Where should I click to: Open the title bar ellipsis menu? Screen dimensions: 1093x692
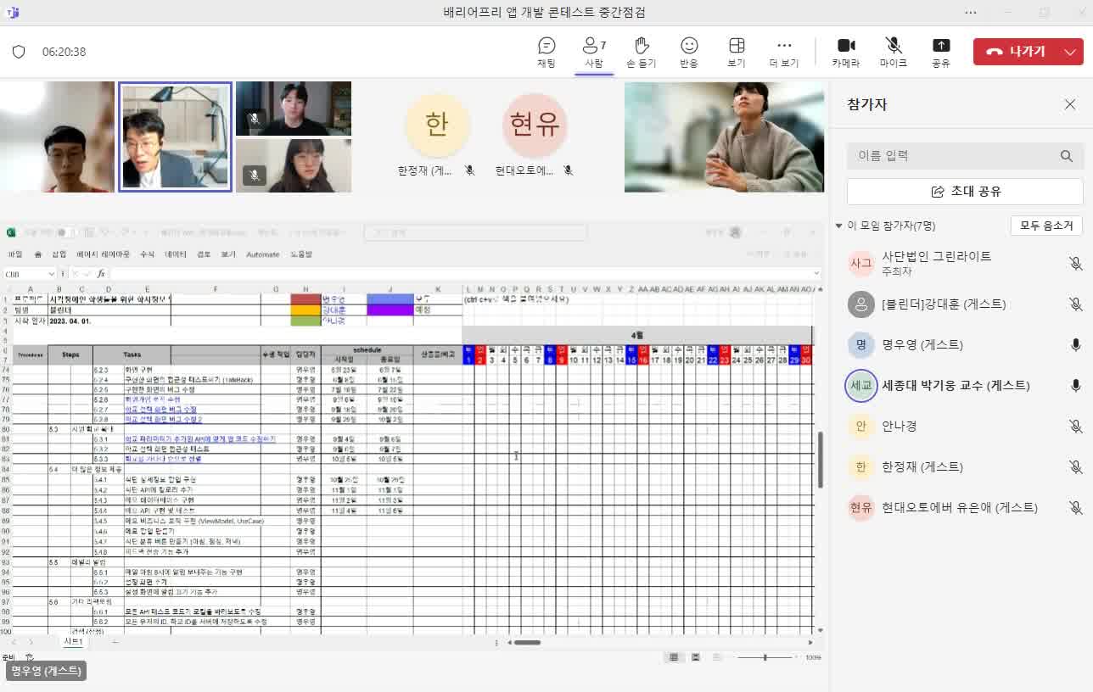point(971,13)
